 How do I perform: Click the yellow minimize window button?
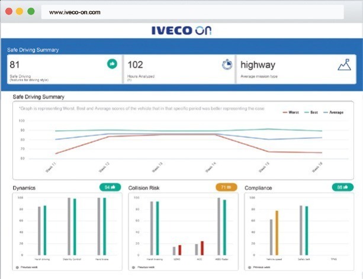pos(20,11)
